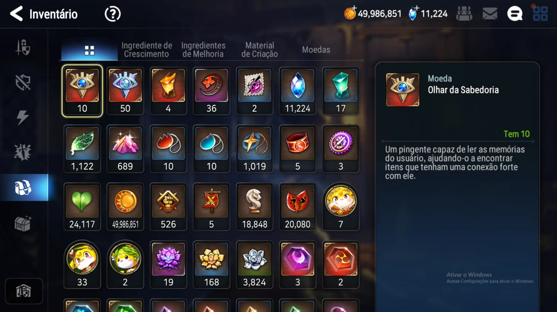This screenshot has height=312, width=557.
Task: Select the silver rose item with 3,824
Action: pyautogui.click(x=255, y=265)
